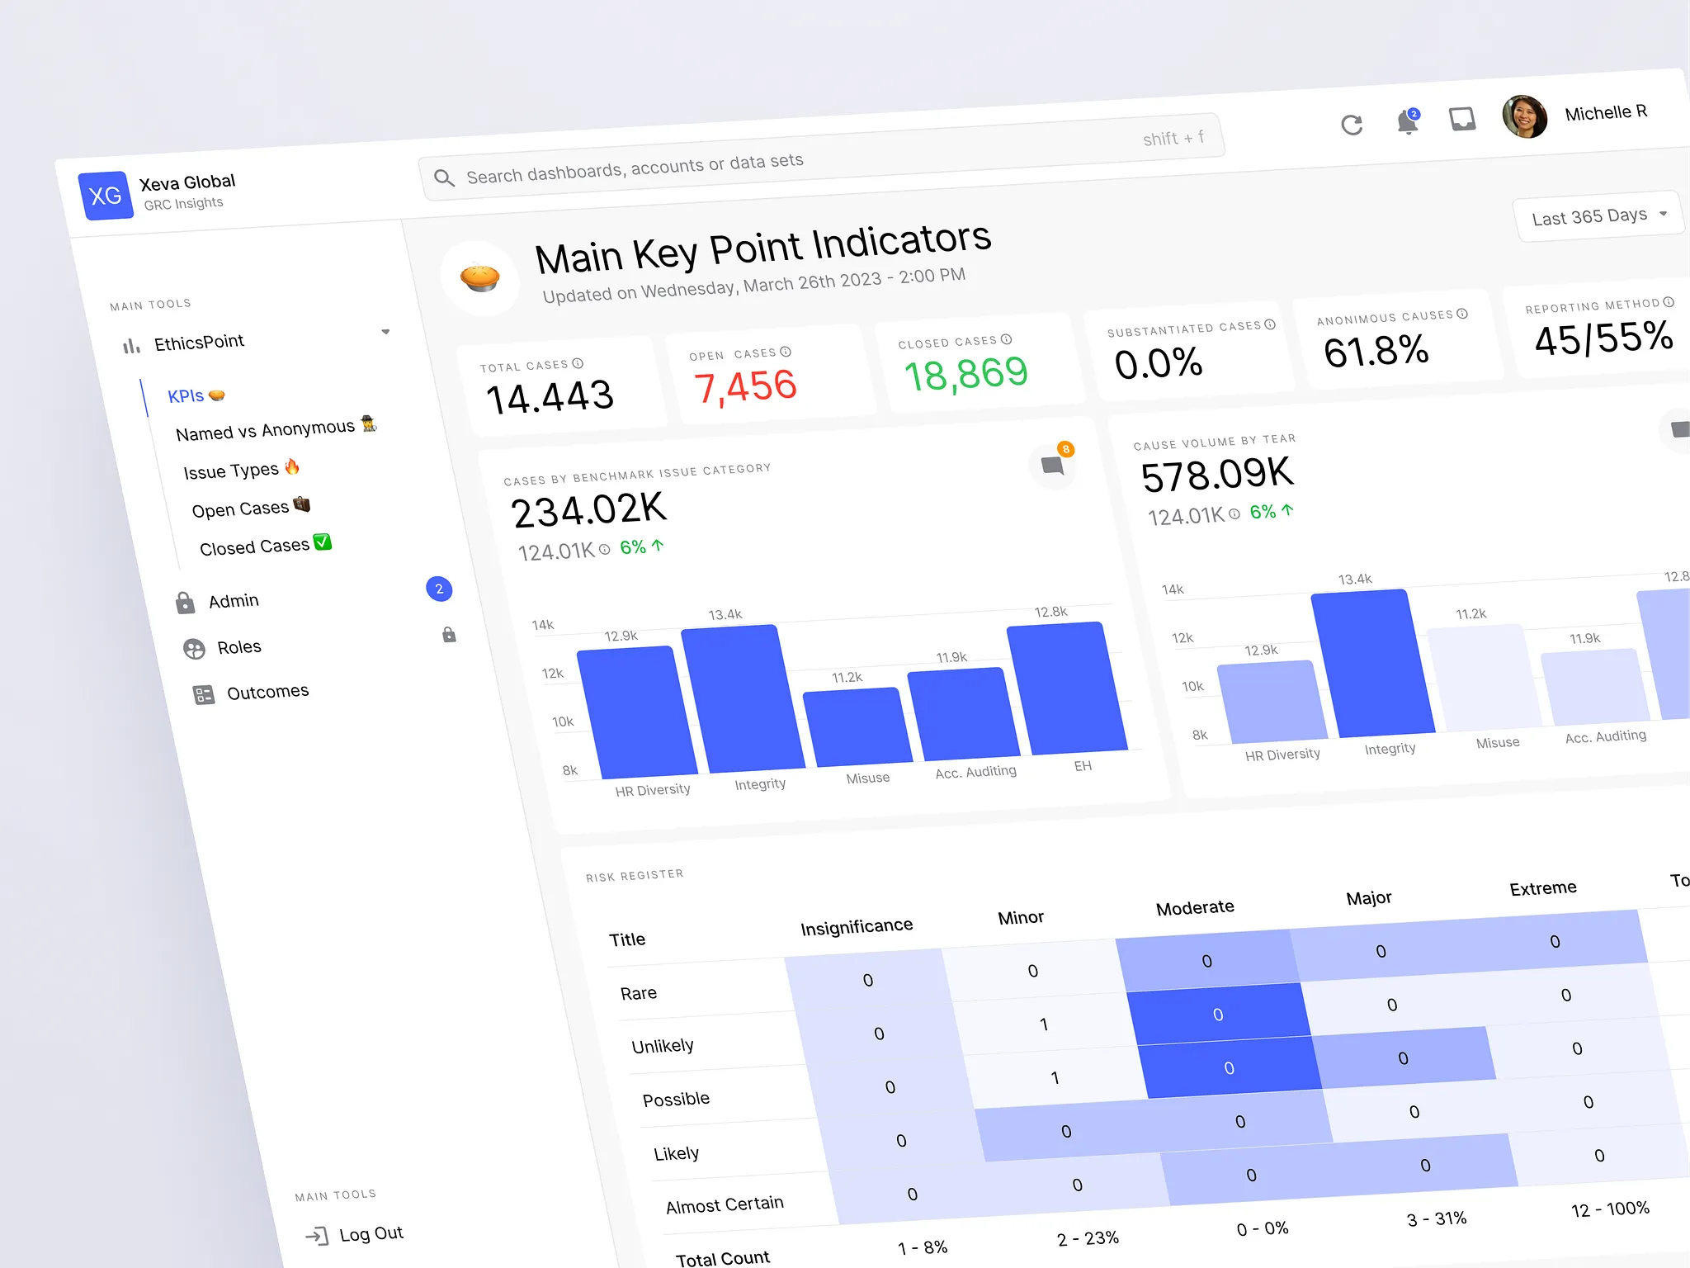Click the Roles lock icon

449,635
